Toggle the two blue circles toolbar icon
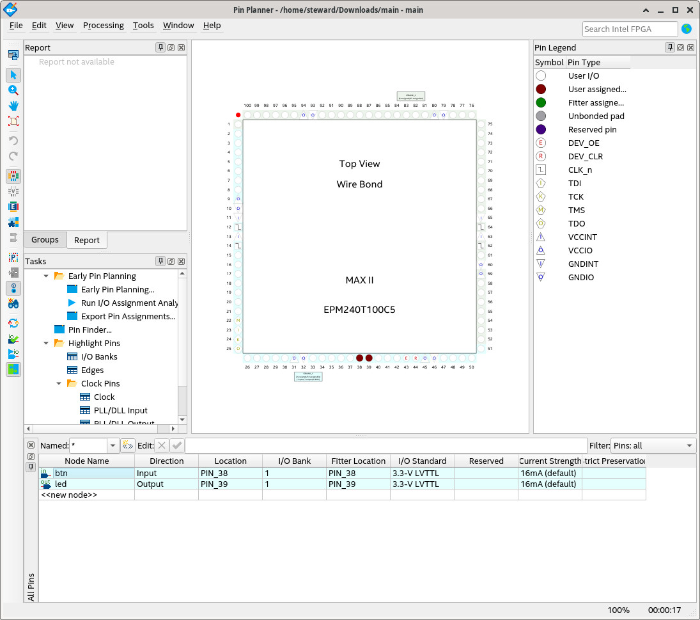The image size is (700, 620). (x=13, y=288)
